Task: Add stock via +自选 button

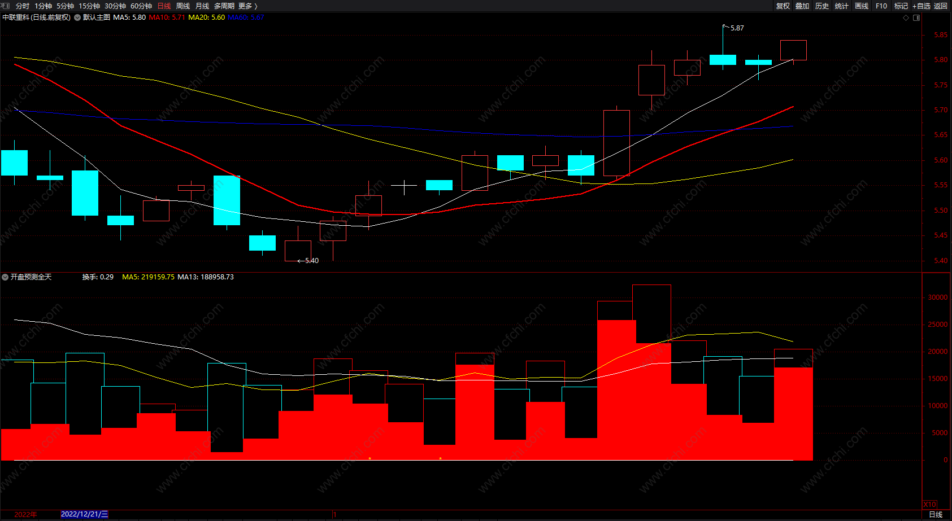Action: [921, 6]
